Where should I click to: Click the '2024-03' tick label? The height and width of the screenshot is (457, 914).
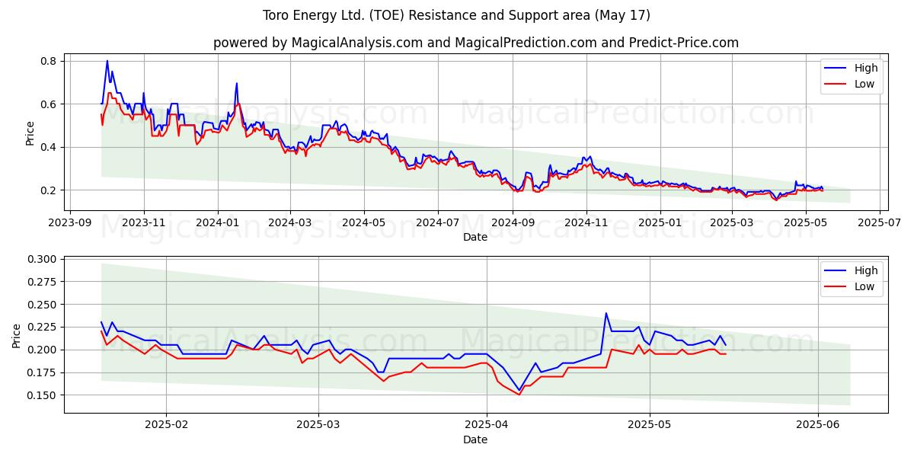click(290, 222)
